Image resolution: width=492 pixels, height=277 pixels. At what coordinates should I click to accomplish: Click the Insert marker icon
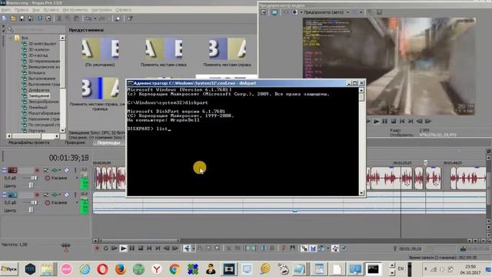click(284, 249)
